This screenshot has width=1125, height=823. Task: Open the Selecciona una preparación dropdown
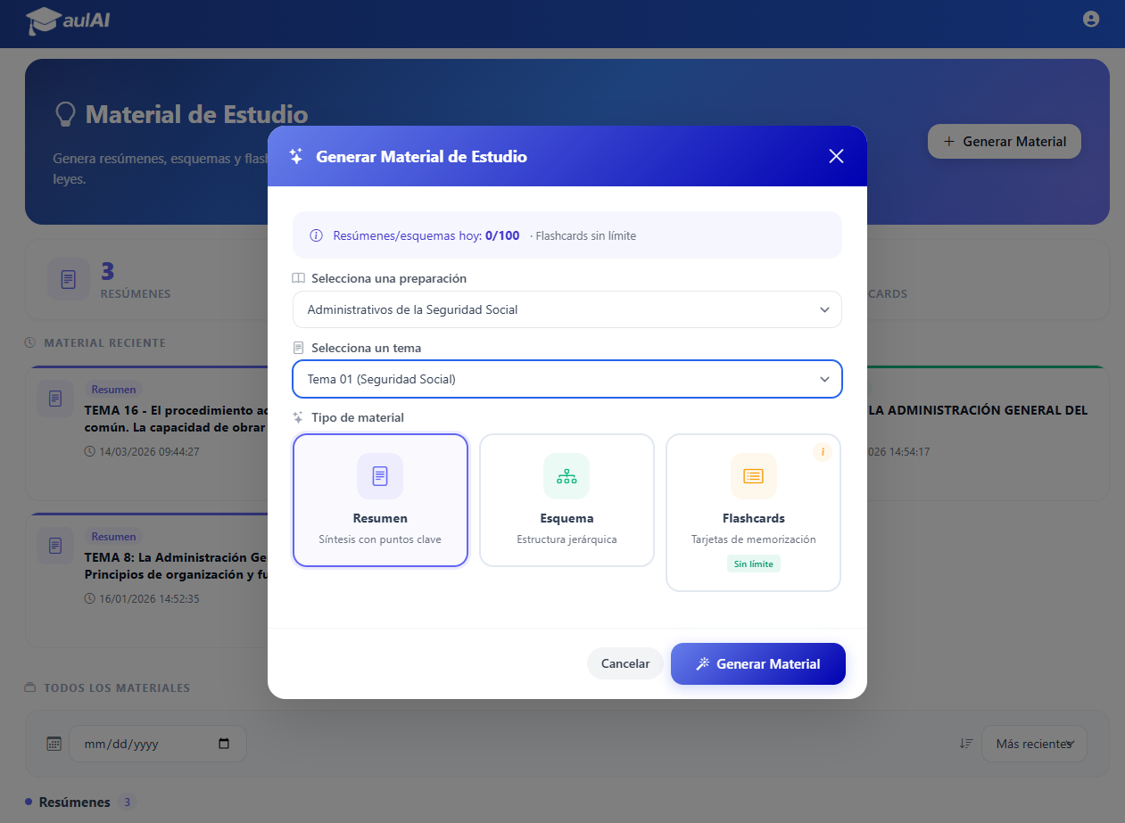pyautogui.click(x=567, y=309)
